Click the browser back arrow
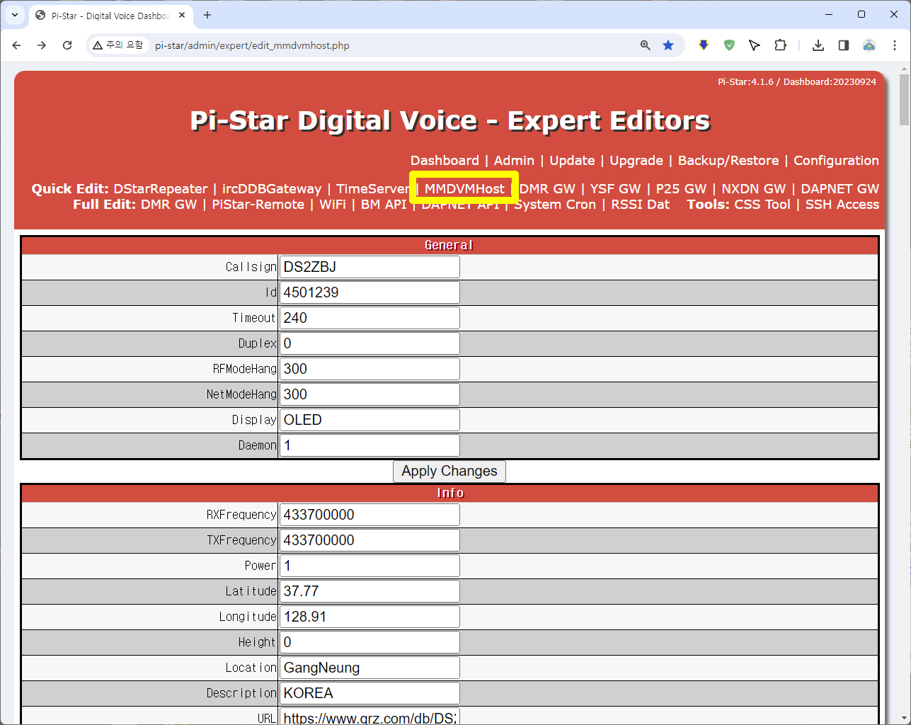The width and height of the screenshot is (911, 725). tap(17, 45)
